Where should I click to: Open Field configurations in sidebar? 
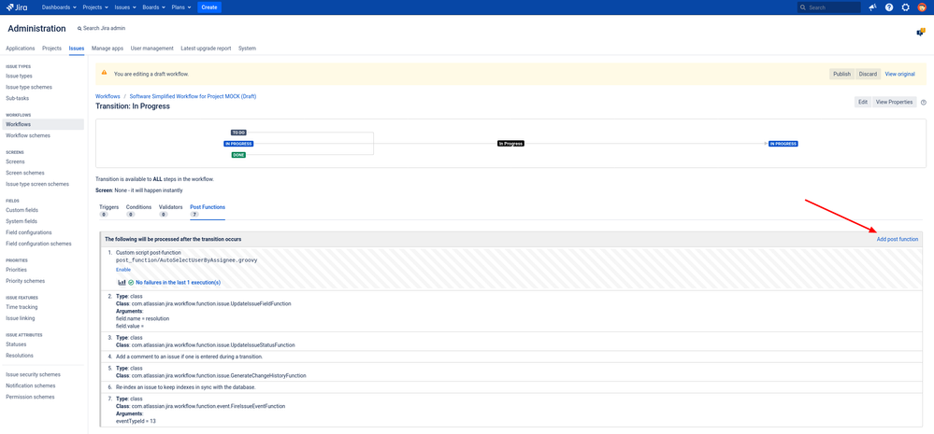point(29,232)
